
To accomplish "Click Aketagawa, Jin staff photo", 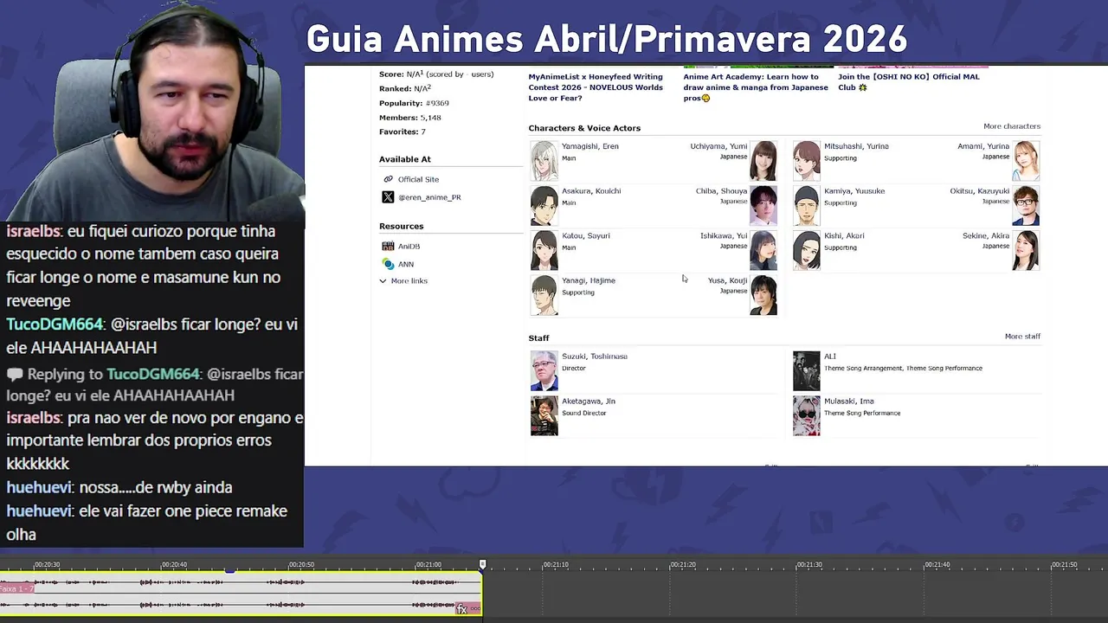I will (x=544, y=416).
